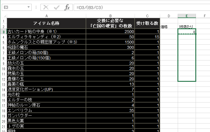
Task: Select row 18 header
Action: [3, 111]
